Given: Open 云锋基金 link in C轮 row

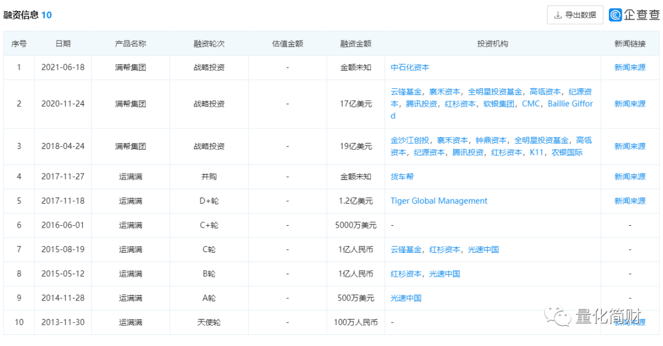Looking at the screenshot, I should pos(406,249).
